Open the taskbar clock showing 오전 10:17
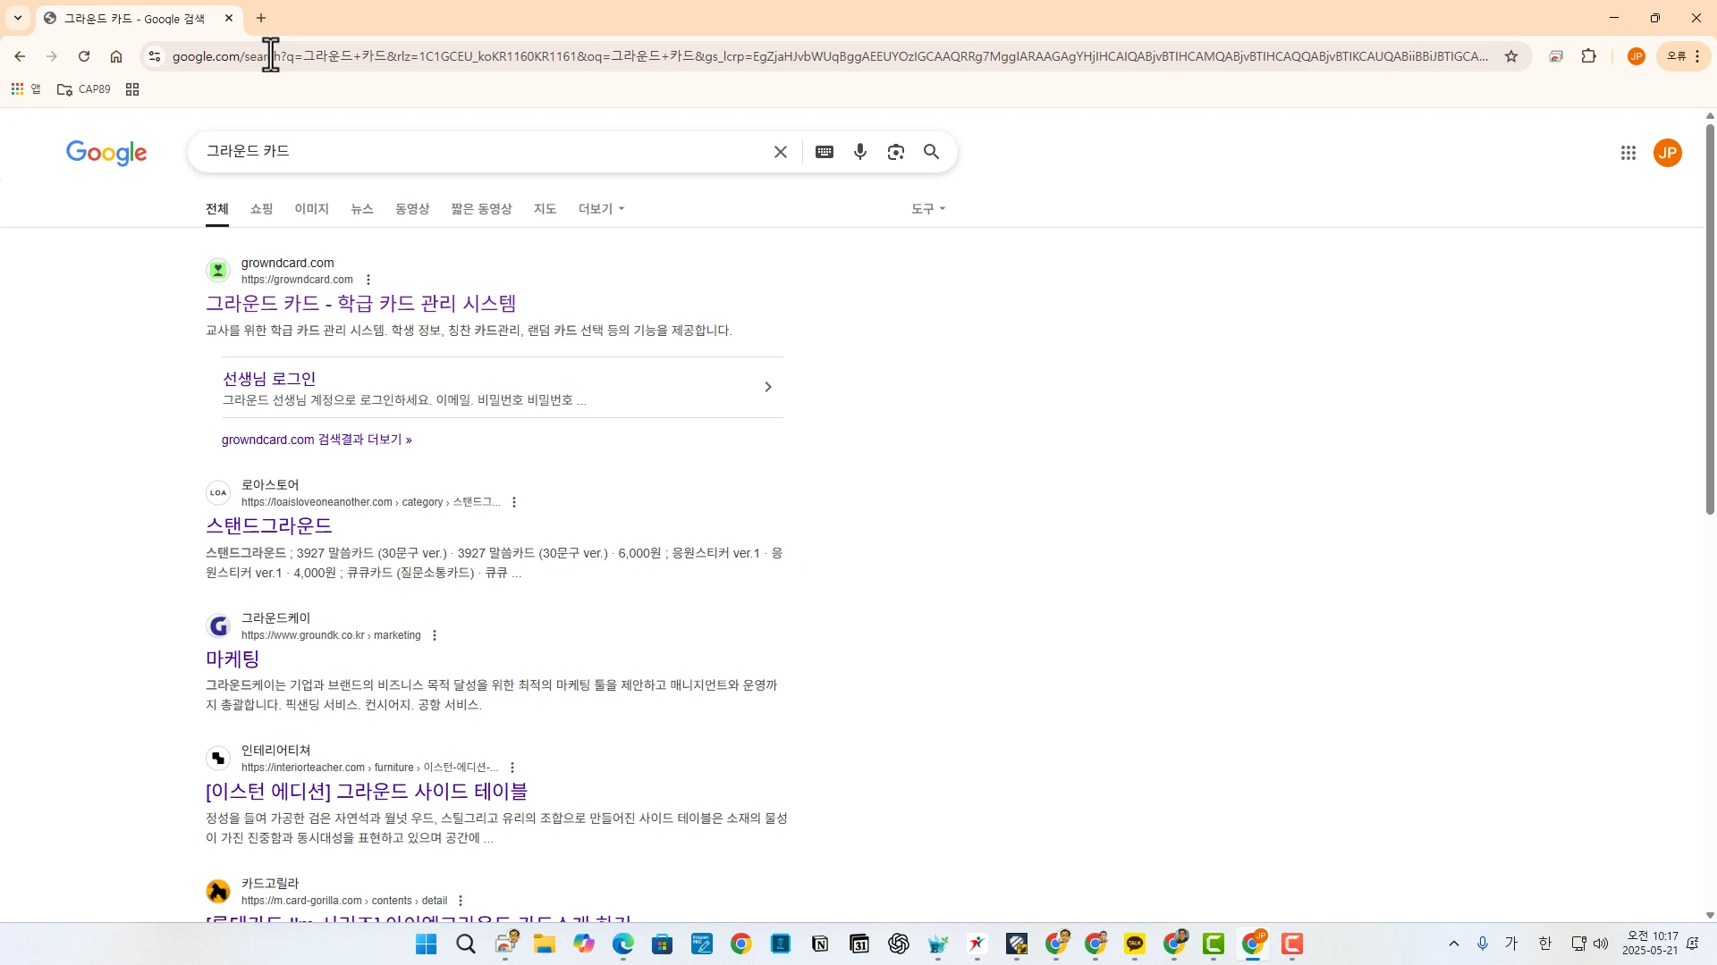This screenshot has width=1717, height=965. [x=1650, y=944]
